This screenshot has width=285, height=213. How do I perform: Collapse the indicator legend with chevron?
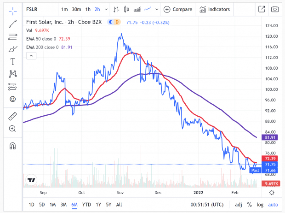(x=31, y=56)
